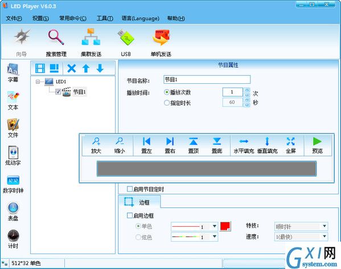
Task: Zoom out with 缩小
Action: point(120,145)
